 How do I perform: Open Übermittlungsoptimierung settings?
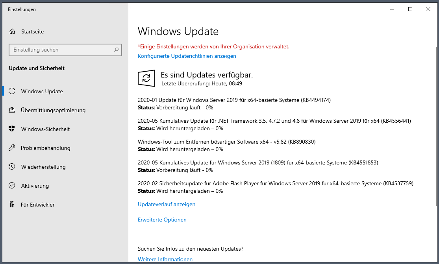tap(53, 110)
